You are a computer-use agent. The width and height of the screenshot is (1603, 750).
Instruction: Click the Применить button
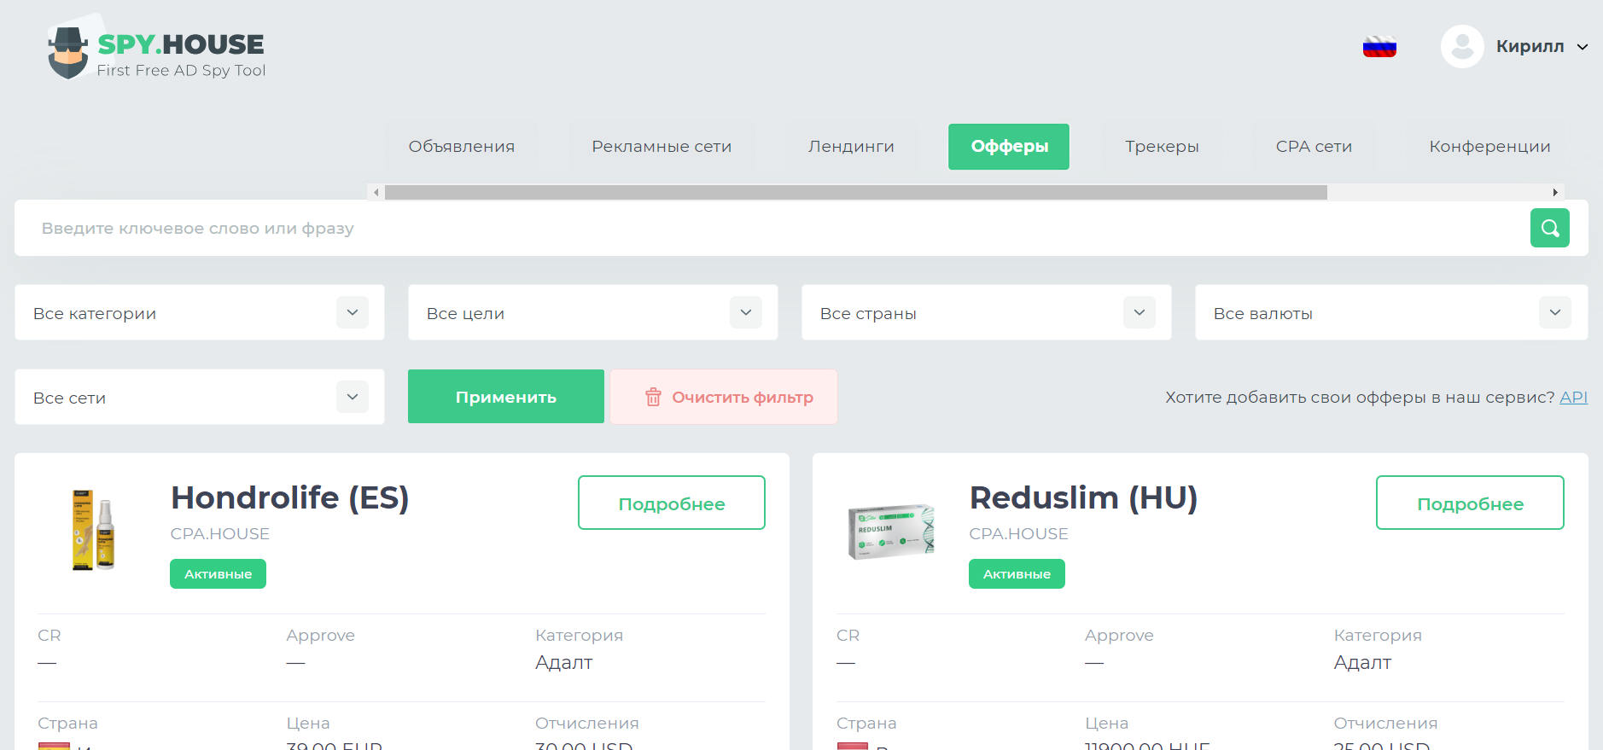tap(506, 397)
